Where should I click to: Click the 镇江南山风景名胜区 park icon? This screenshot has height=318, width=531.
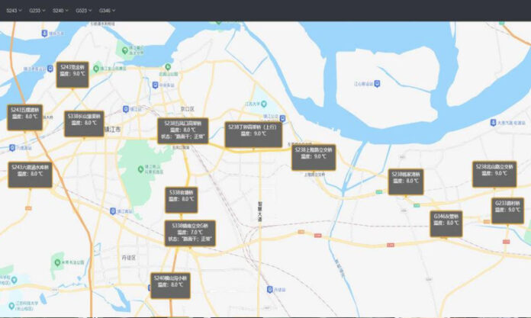pos(140,169)
